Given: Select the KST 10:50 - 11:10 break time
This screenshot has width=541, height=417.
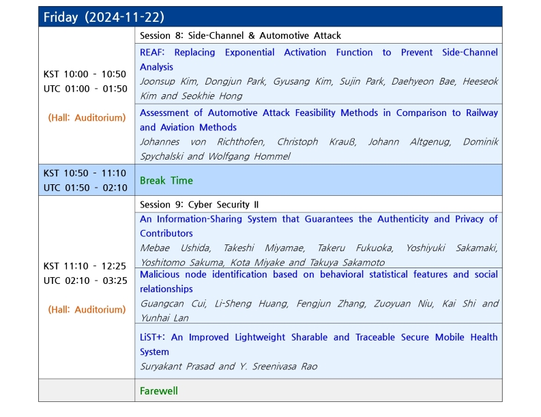Looking at the screenshot, I should [85, 173].
